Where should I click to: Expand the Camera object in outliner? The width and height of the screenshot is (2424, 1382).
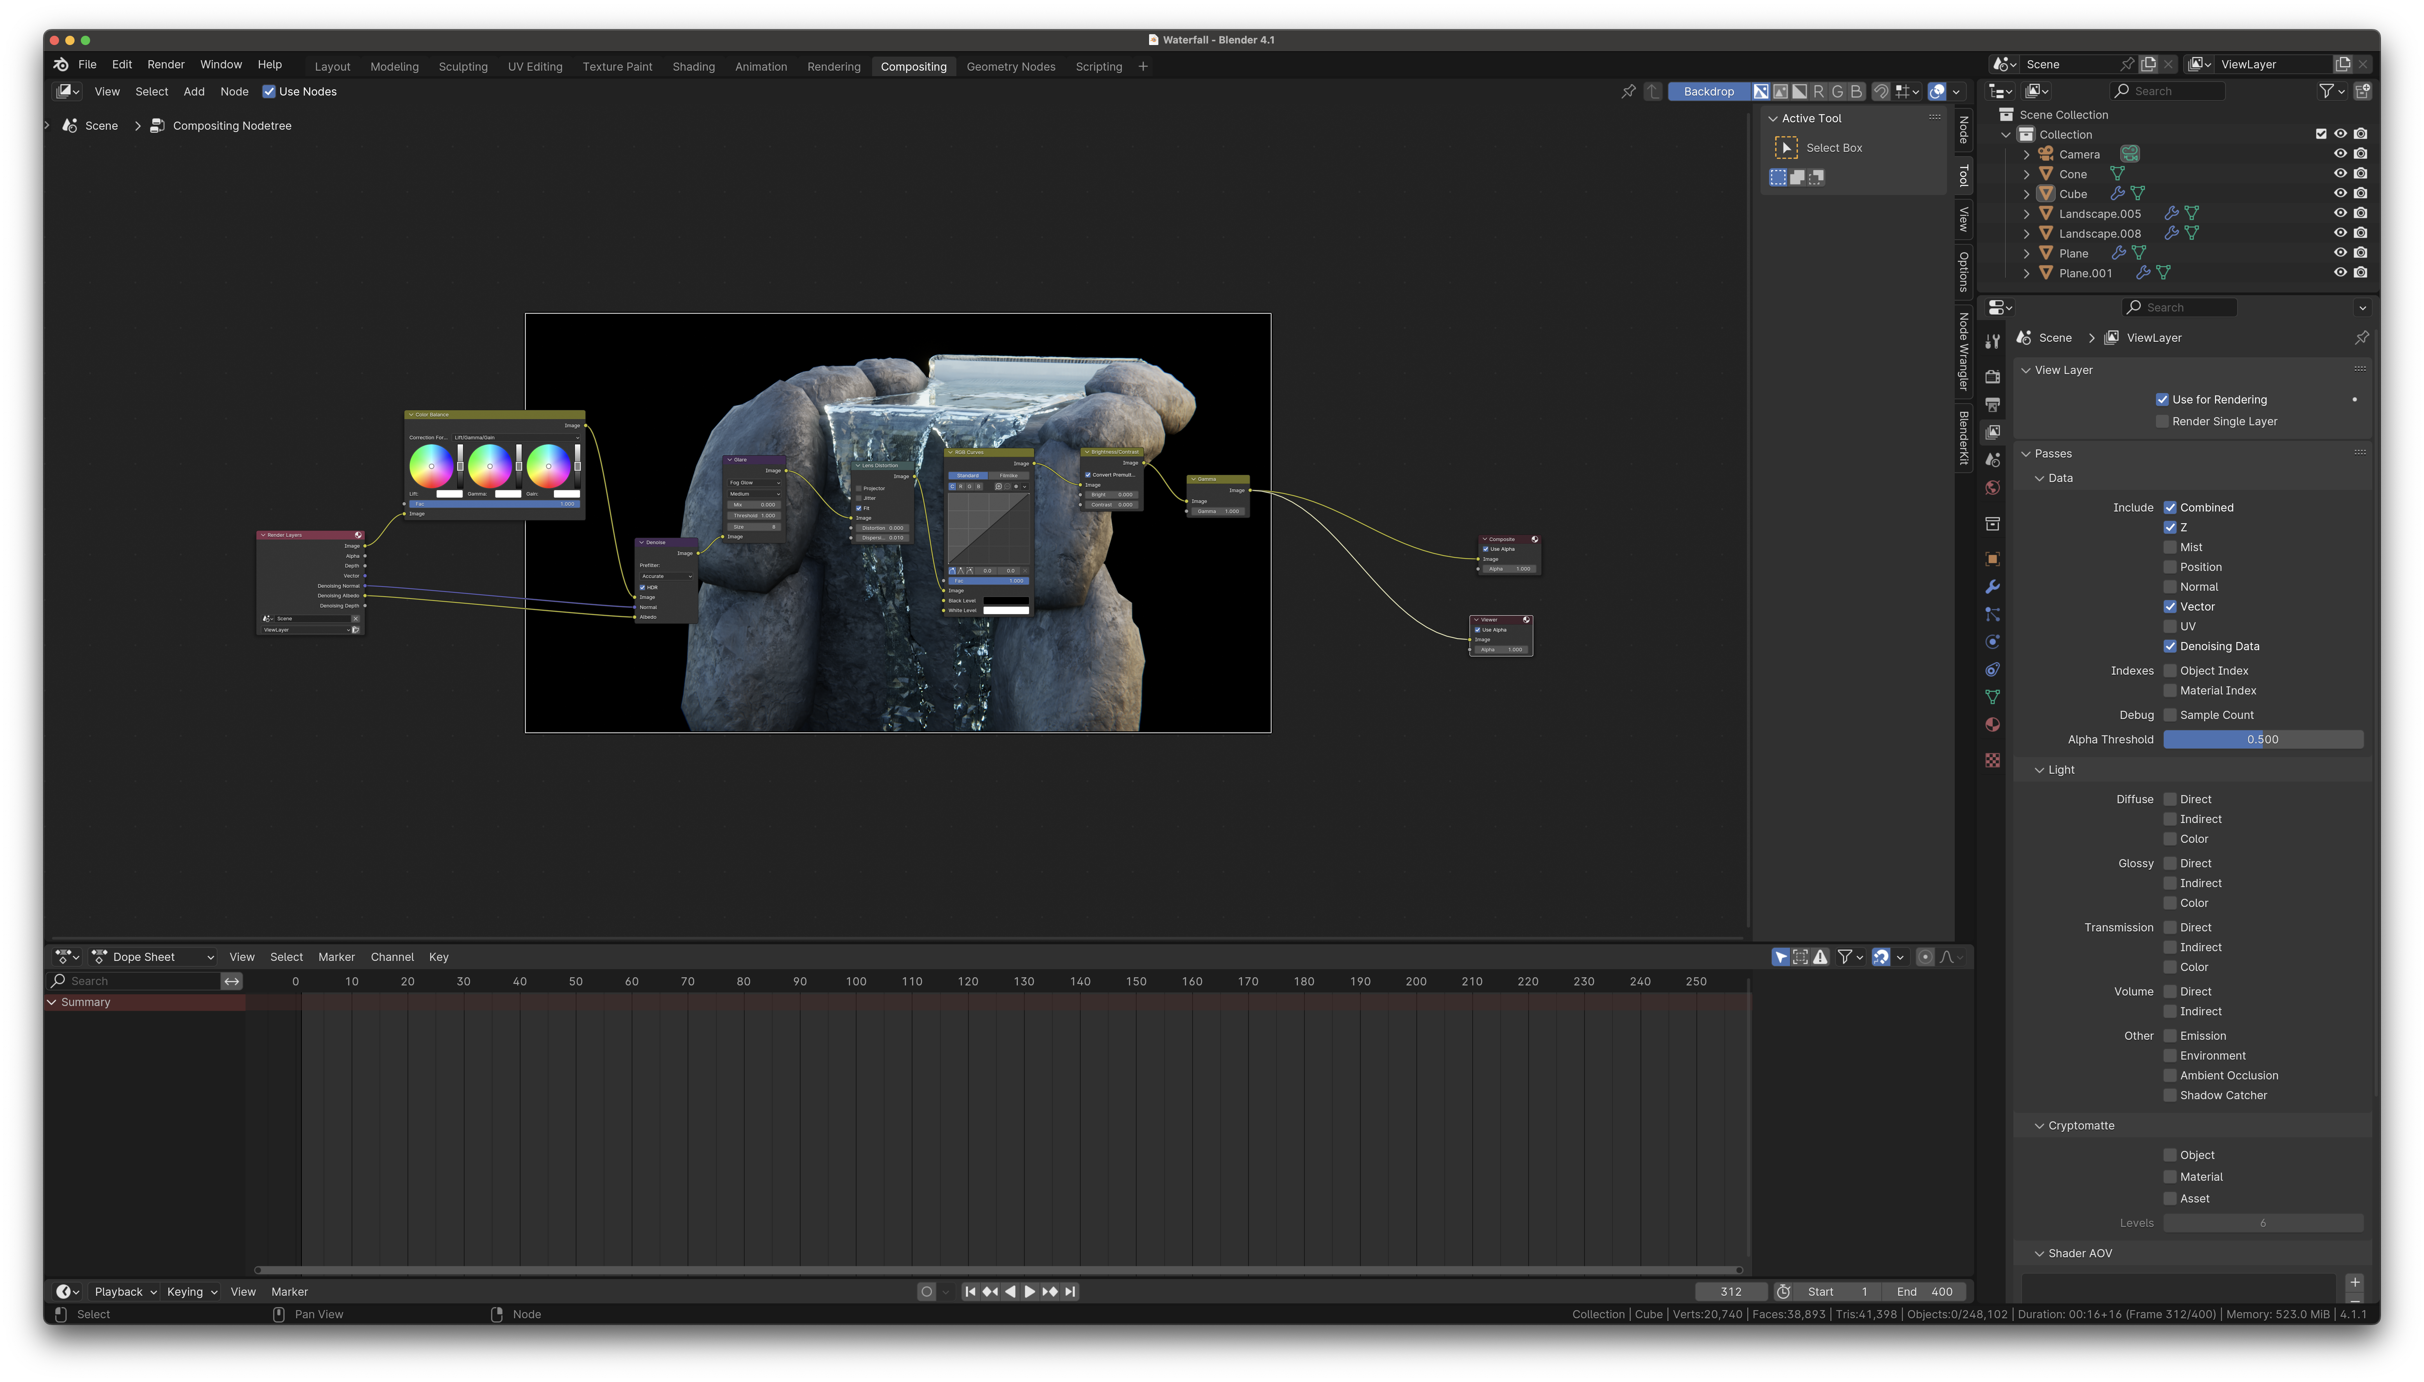click(x=2026, y=155)
